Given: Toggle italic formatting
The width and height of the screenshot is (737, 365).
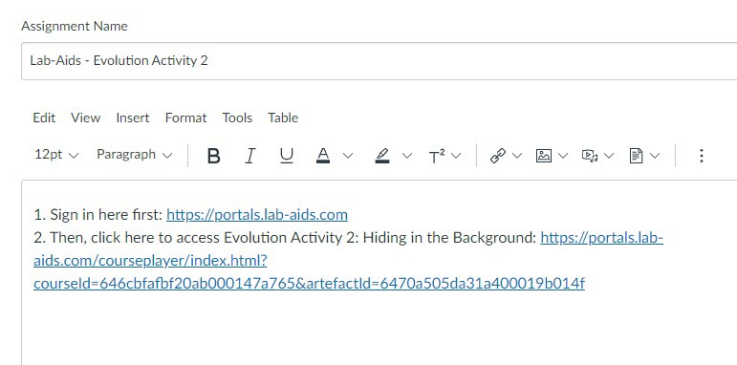Looking at the screenshot, I should pyautogui.click(x=250, y=156).
